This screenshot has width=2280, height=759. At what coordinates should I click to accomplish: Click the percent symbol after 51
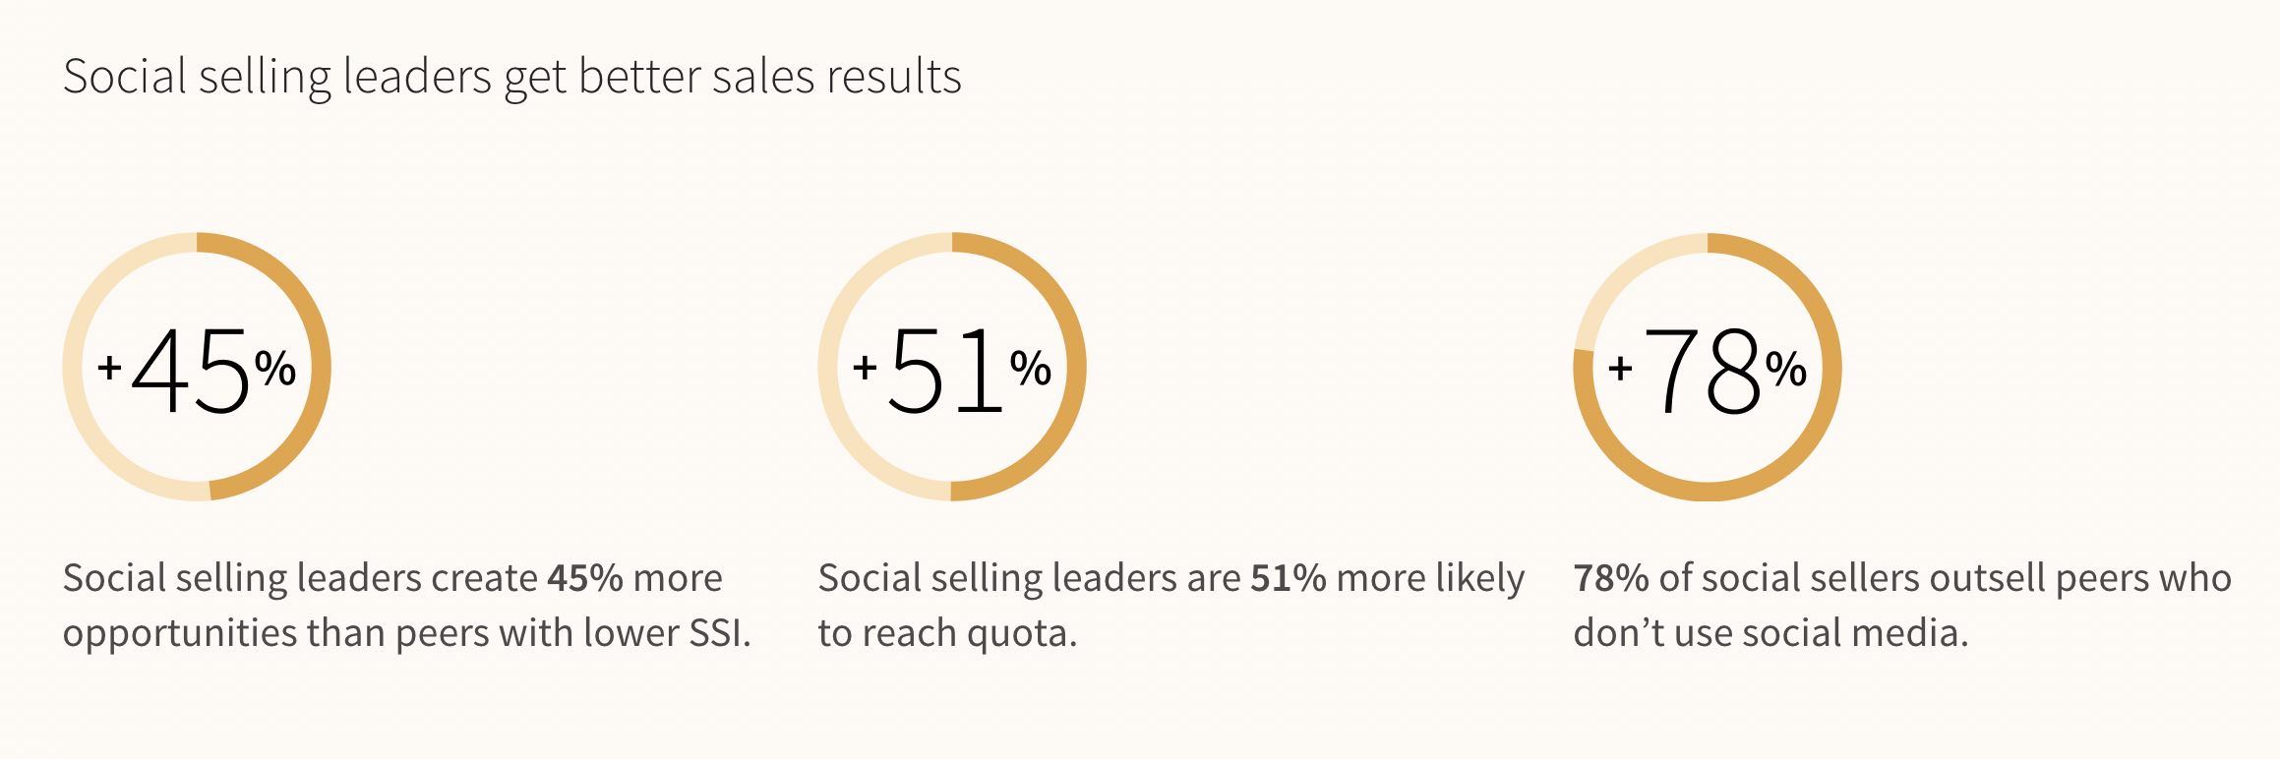1031,369
